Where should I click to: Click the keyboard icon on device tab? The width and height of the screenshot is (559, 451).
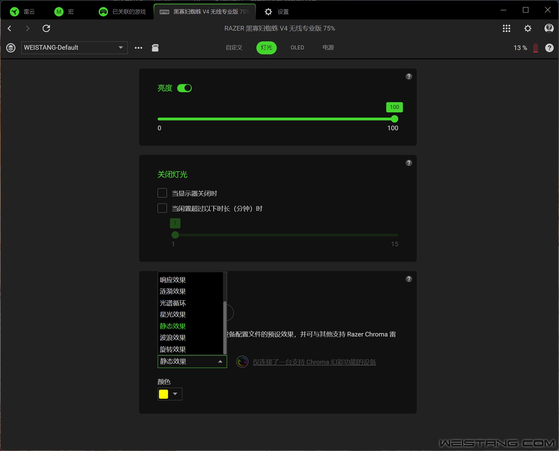(164, 12)
